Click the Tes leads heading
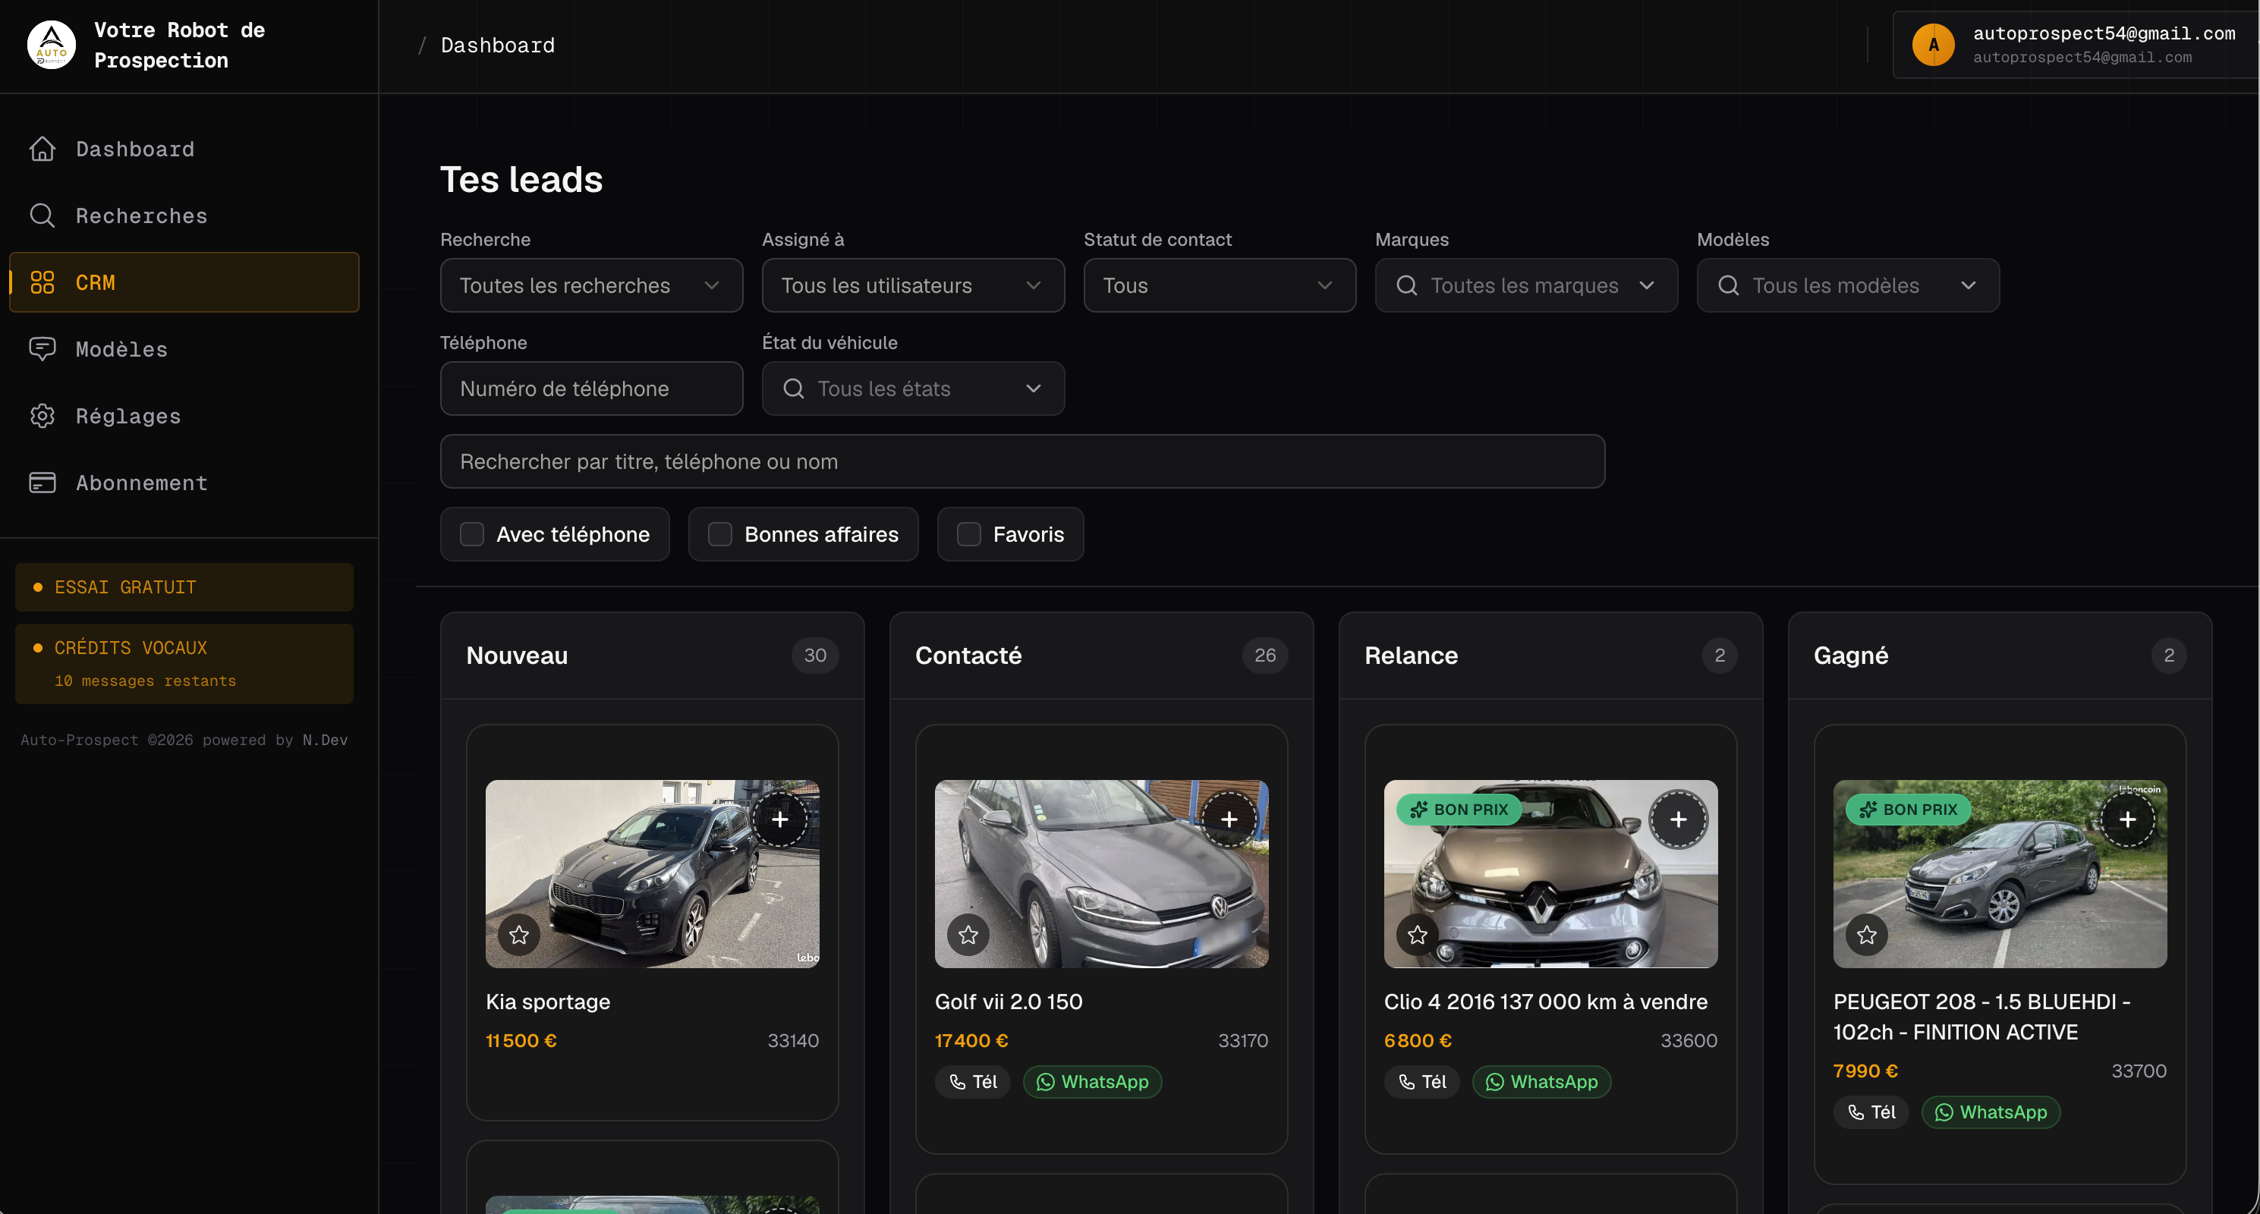This screenshot has width=2260, height=1214. 521,179
